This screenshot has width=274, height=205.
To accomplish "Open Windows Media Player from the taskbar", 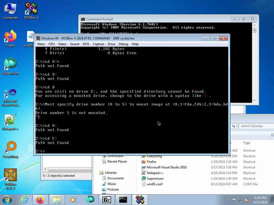I will point(73,200).
